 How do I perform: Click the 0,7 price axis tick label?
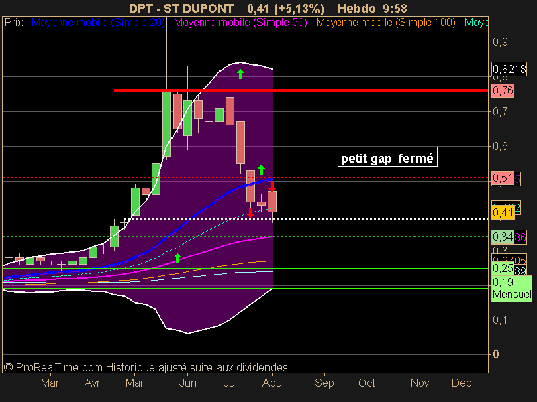[x=500, y=111]
